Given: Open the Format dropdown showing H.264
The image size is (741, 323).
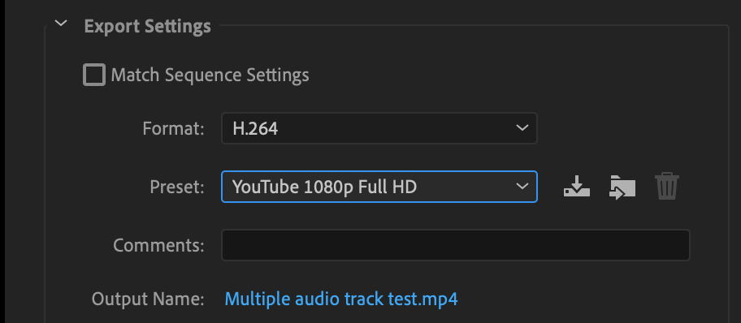Looking at the screenshot, I should point(379,128).
